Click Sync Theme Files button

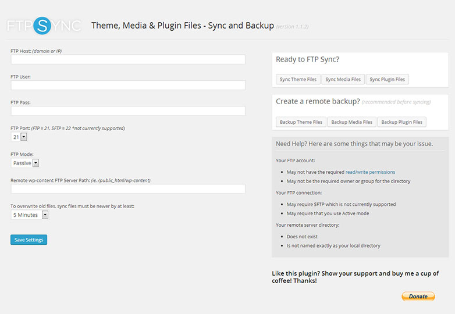[298, 79]
